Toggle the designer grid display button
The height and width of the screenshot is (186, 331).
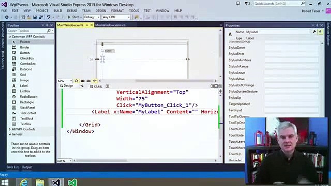click(82, 81)
